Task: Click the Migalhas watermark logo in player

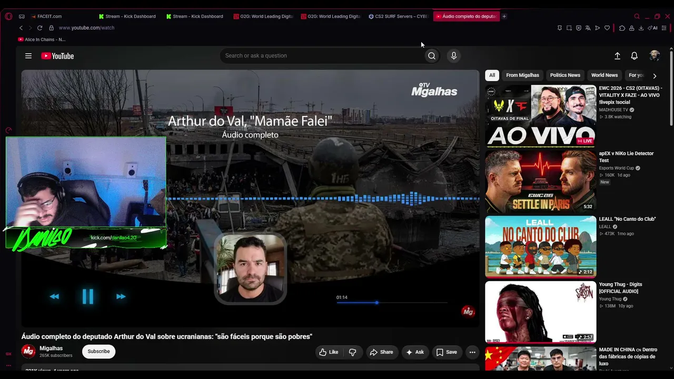Action: pos(434,89)
